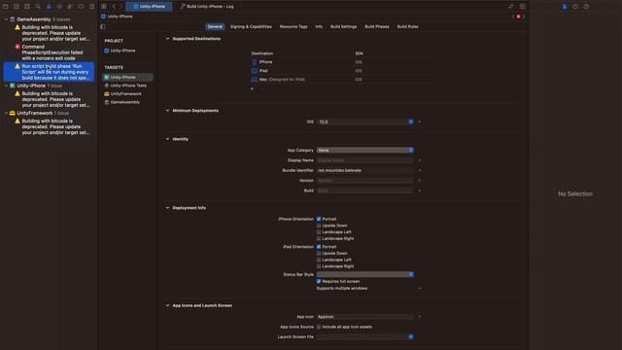This screenshot has height=350, width=622.
Task: Toggle iPad Orientation Portrait checkbox
Action: click(x=319, y=247)
